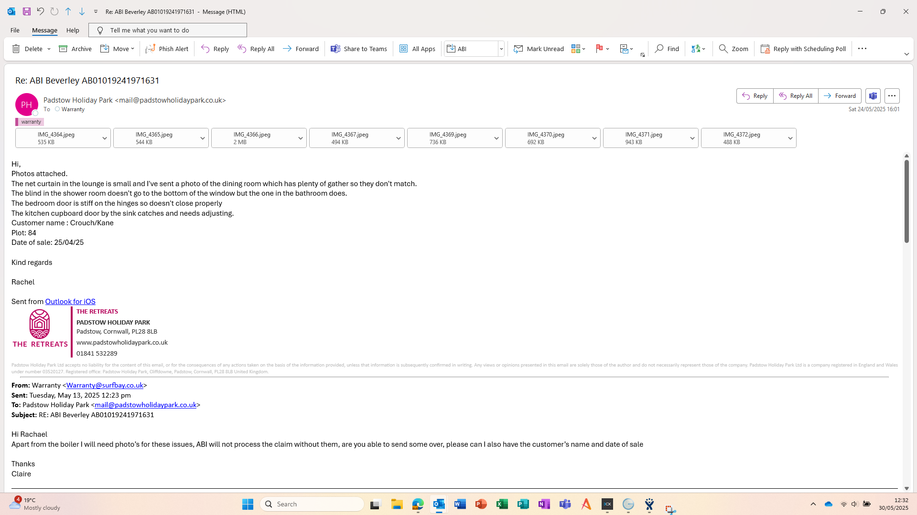Open the Move folder dropdown
Viewport: 917px width, 515px height.
click(118, 49)
